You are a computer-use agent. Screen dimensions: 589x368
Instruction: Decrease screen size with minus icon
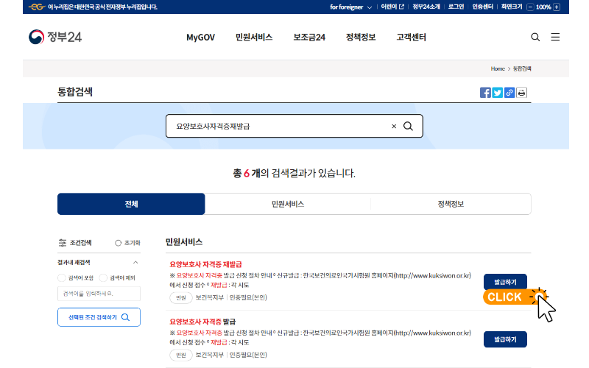[530, 7]
